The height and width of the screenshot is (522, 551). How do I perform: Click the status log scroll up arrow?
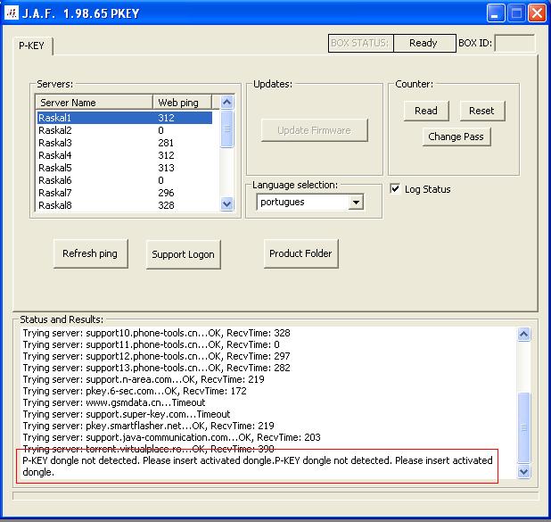524,334
